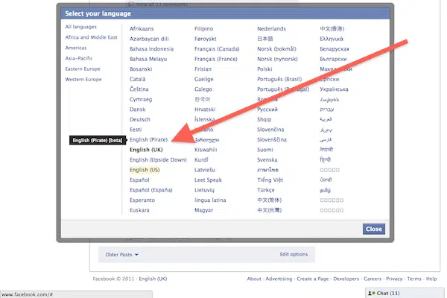Choose Bahasa Melayu
Screen dimensions: 447x298
[x=148, y=59]
